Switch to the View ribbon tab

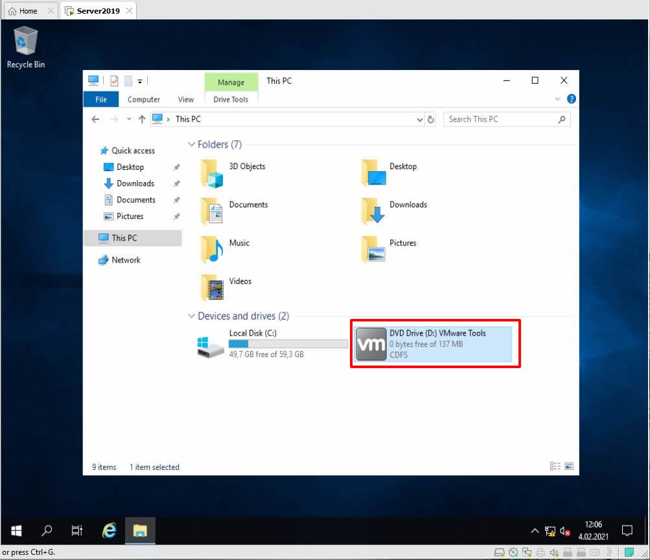(x=186, y=99)
